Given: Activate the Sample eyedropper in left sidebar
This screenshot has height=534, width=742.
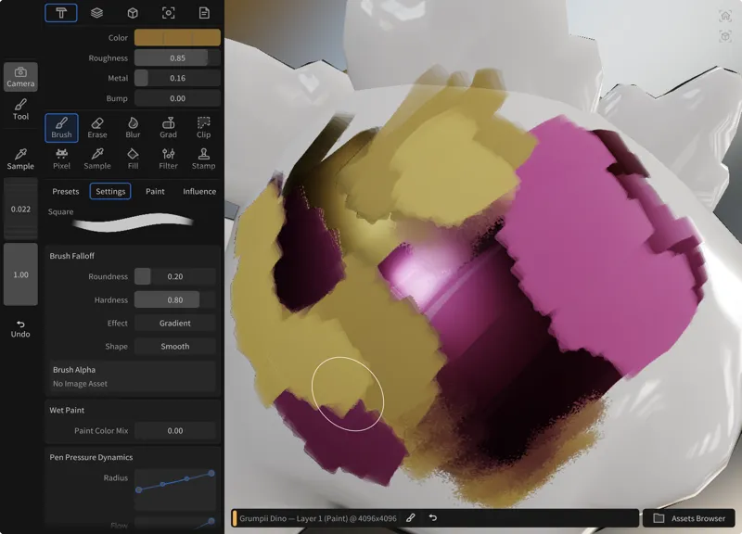Looking at the screenshot, I should (x=20, y=159).
